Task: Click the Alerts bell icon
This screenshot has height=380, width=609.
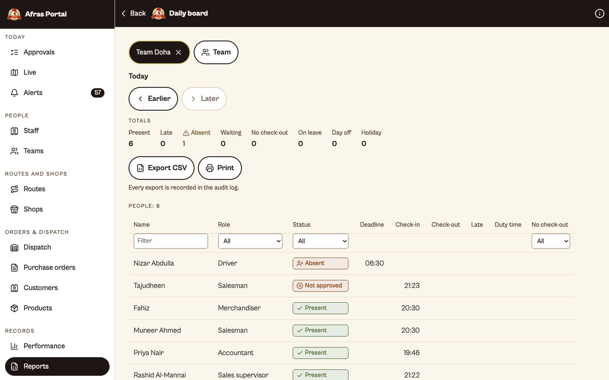Action: click(x=14, y=93)
